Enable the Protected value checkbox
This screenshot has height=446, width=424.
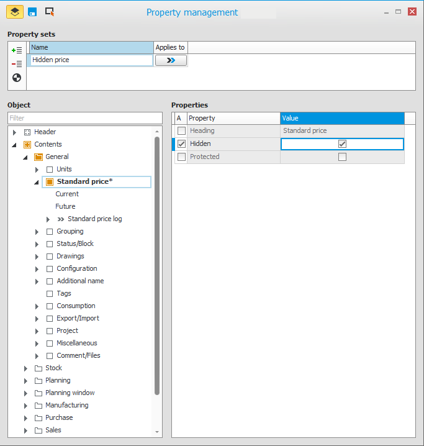click(x=342, y=157)
